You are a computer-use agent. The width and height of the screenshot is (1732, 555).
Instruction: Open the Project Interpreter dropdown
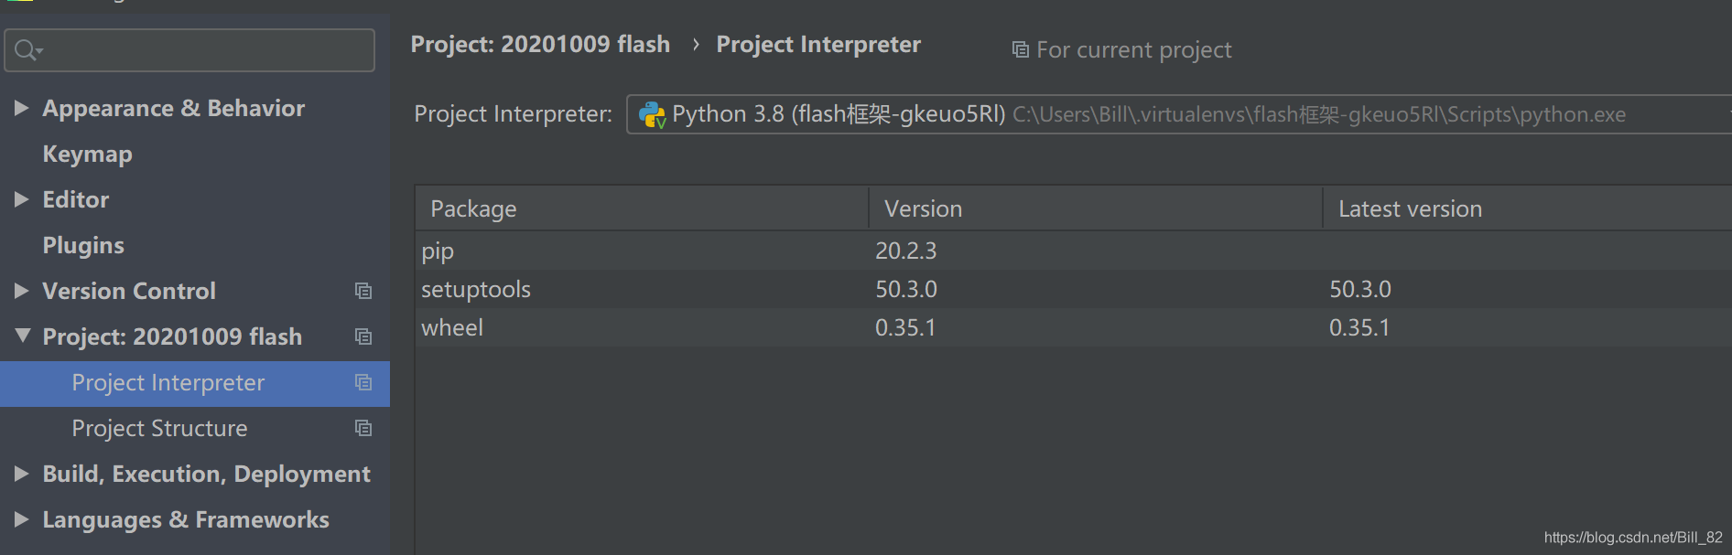pos(1179,114)
